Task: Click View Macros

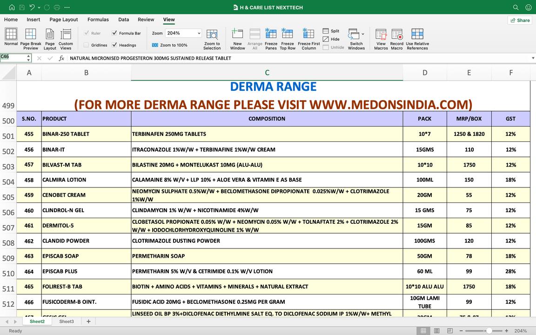Action: click(381, 39)
